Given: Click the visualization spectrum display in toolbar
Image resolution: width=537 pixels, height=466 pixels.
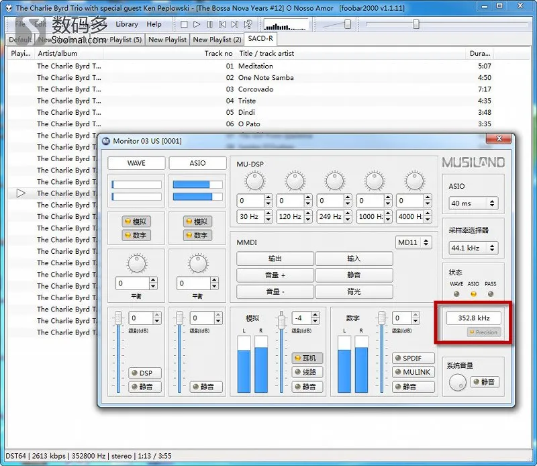Looking at the screenshot, I should 285,25.
